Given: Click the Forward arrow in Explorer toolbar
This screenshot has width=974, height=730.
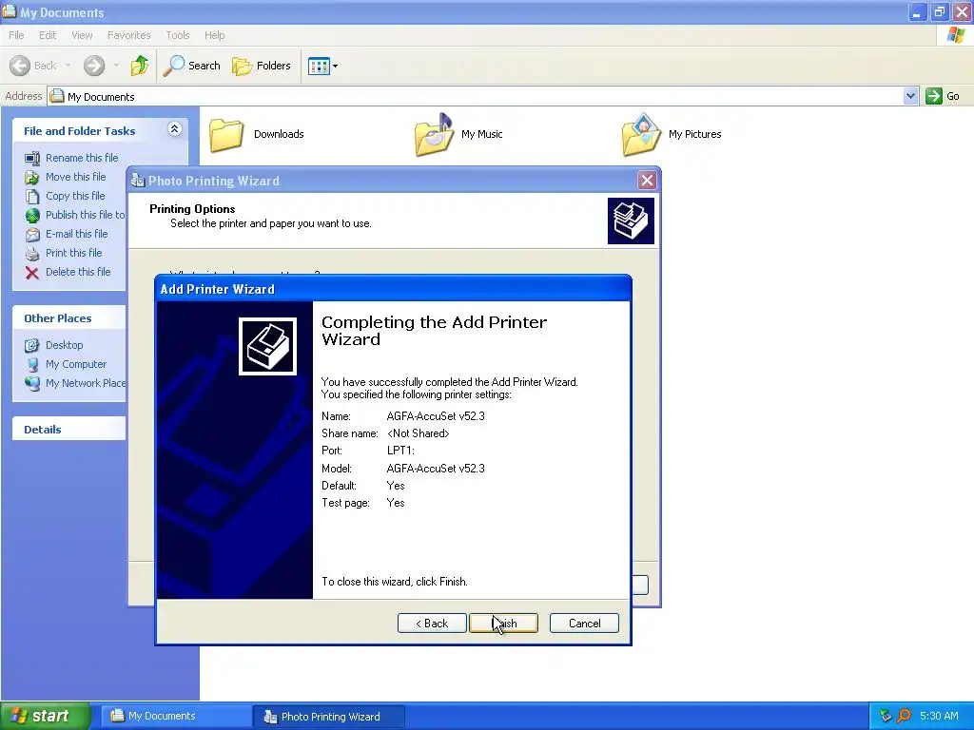Looking at the screenshot, I should tap(94, 66).
